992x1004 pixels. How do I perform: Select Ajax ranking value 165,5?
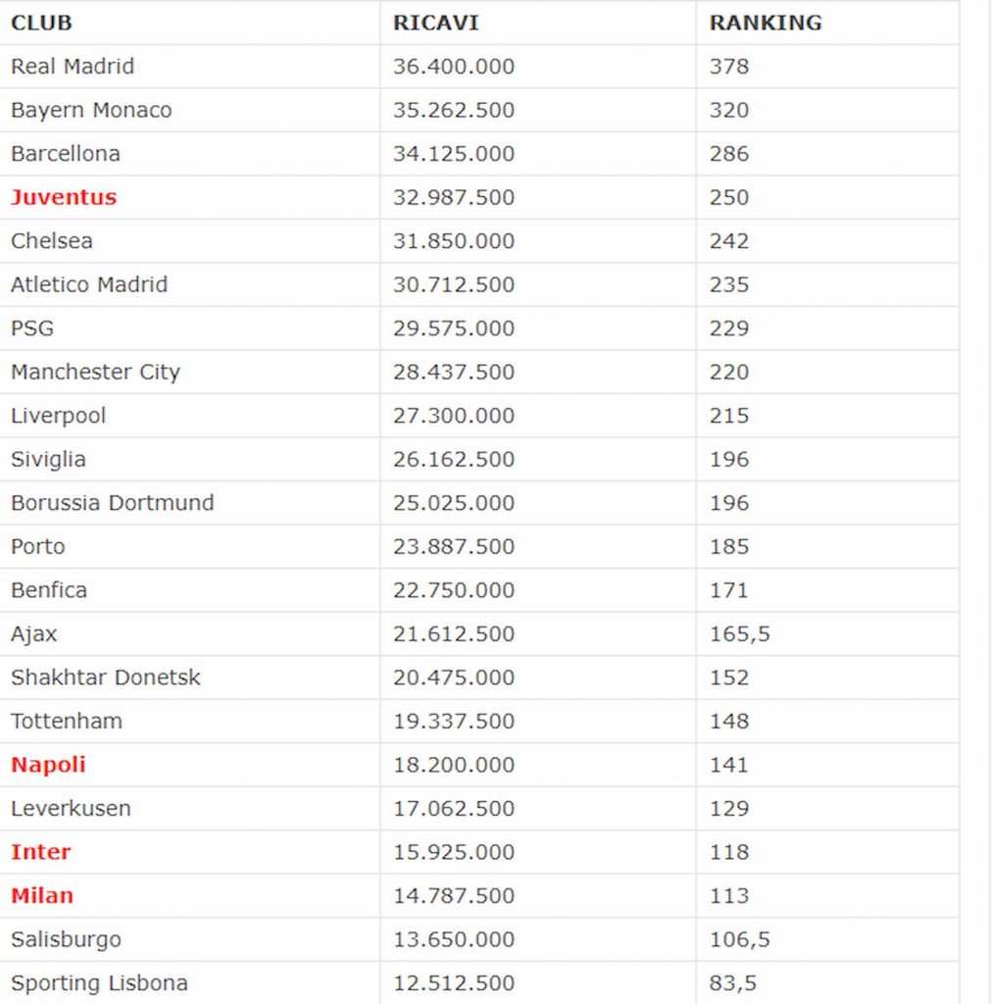tap(740, 634)
